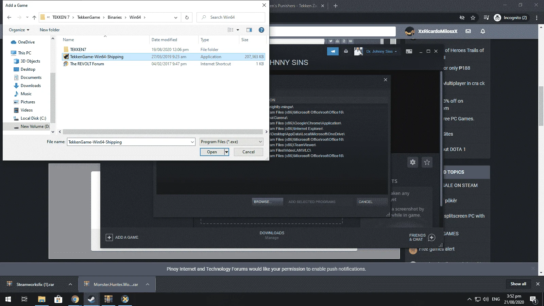544x306 pixels.
Task: Open Desktop in navigation pane
Action: (28, 69)
